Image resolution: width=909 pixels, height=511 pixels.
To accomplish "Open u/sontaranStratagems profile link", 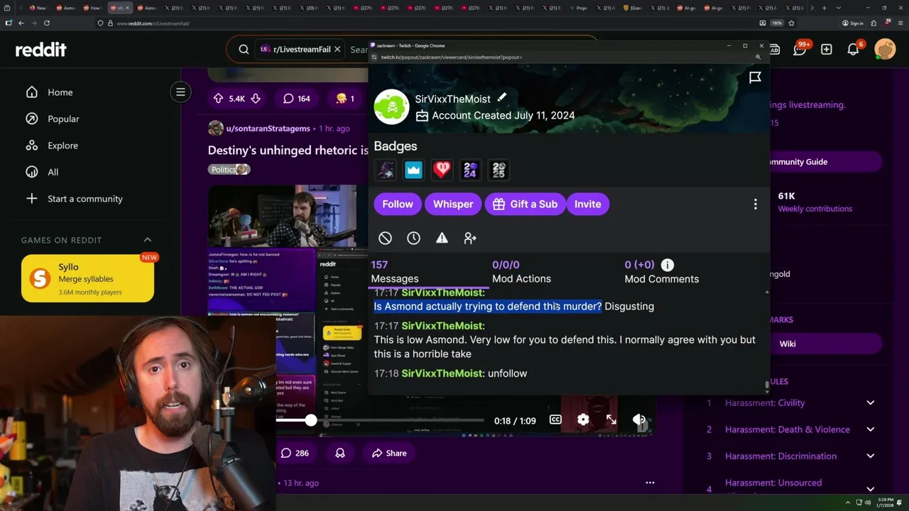I will tap(268, 128).
